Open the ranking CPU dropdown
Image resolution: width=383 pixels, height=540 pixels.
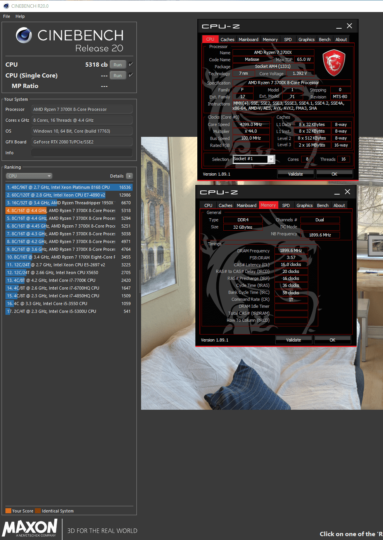point(29,176)
